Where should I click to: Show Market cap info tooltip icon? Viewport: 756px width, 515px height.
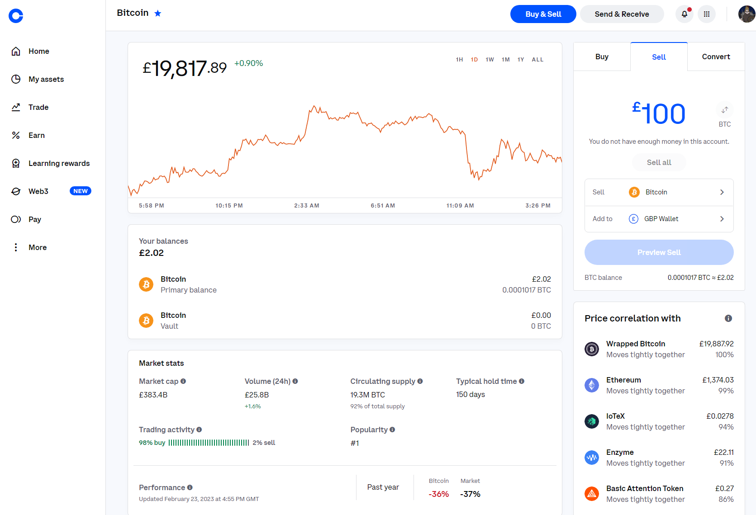coord(183,381)
